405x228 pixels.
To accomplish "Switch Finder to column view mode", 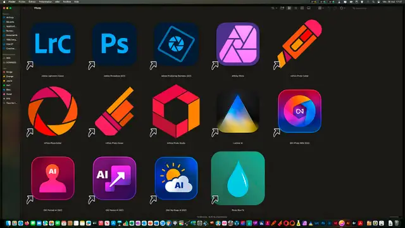I will point(302,8).
